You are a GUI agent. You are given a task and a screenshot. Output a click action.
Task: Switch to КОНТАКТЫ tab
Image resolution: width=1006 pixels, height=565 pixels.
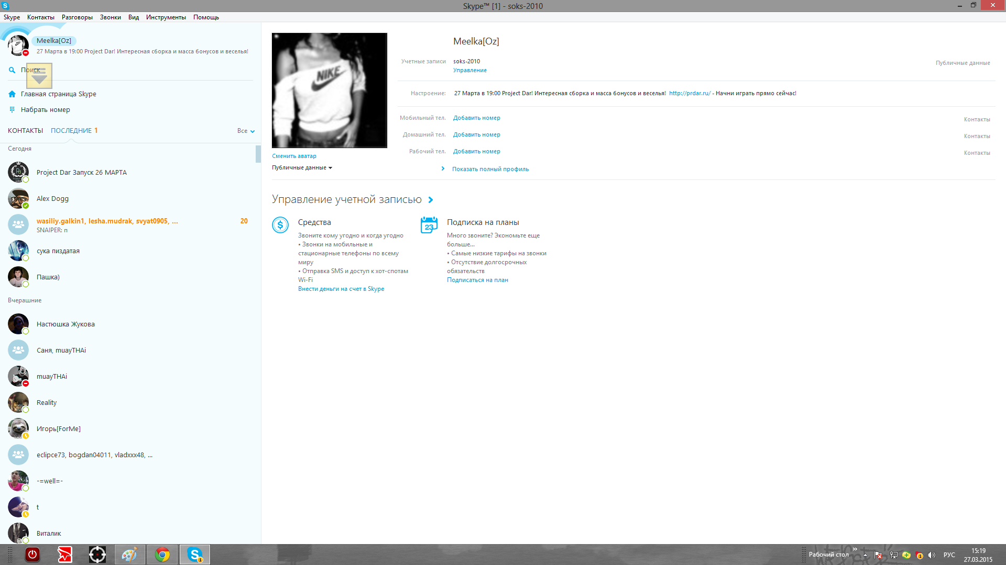pyautogui.click(x=25, y=131)
